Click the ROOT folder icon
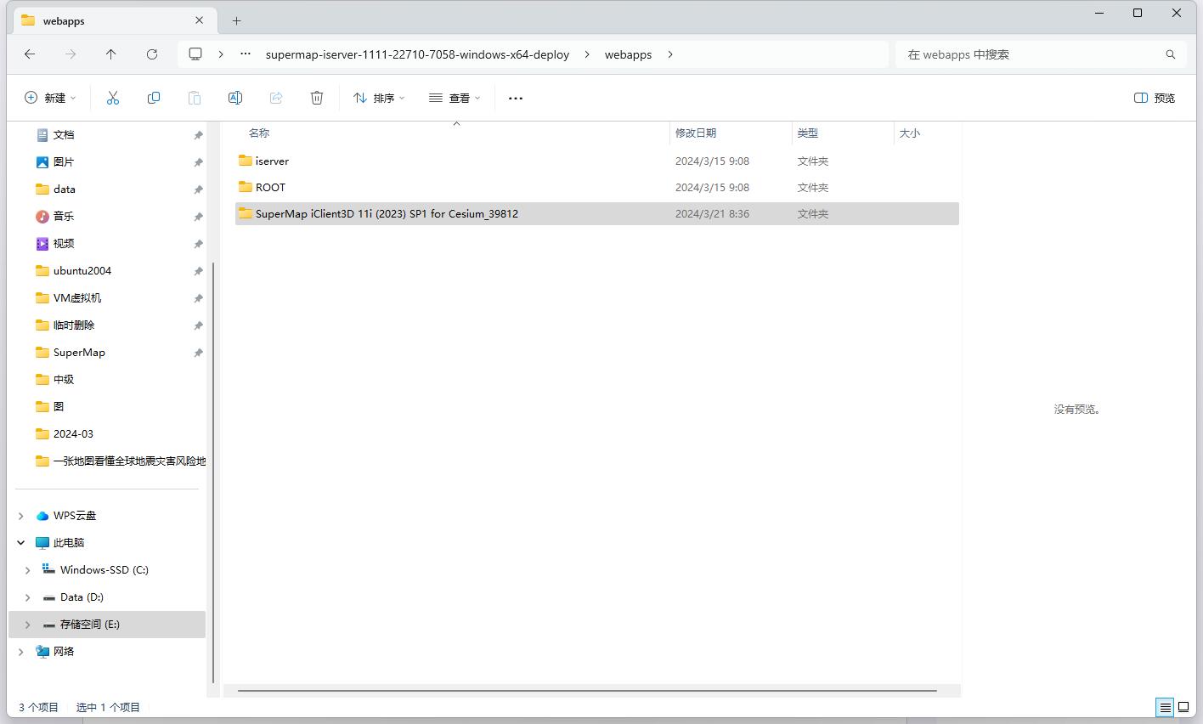 click(x=246, y=186)
